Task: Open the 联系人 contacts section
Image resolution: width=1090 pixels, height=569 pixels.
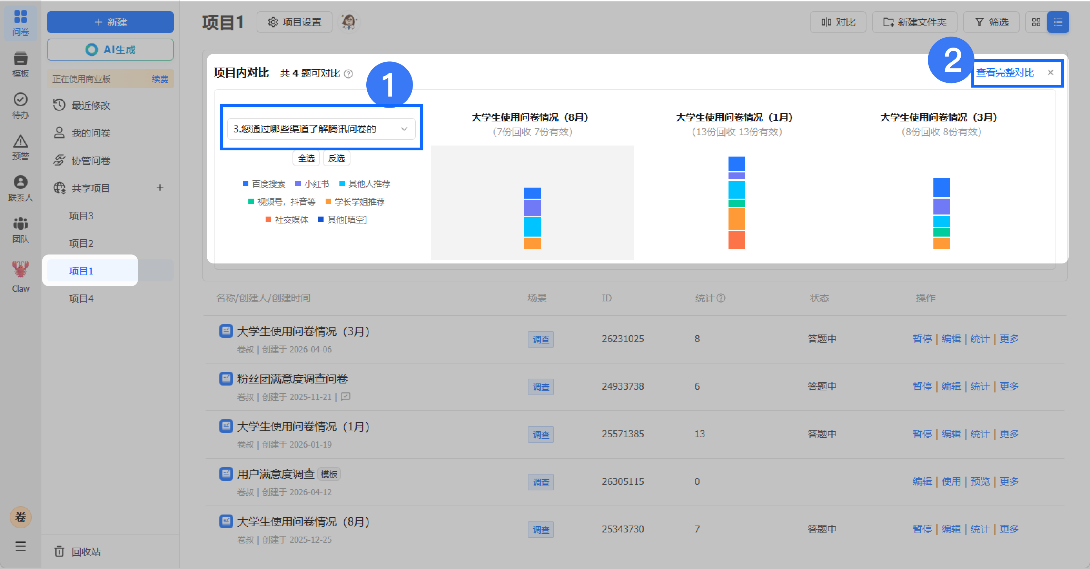Action: pos(20,189)
